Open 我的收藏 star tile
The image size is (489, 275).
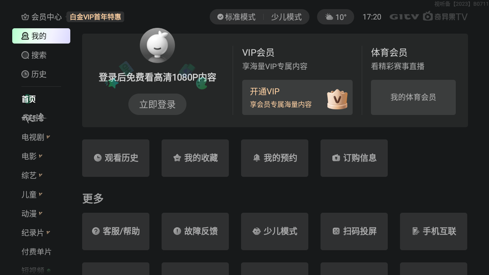[x=195, y=158]
